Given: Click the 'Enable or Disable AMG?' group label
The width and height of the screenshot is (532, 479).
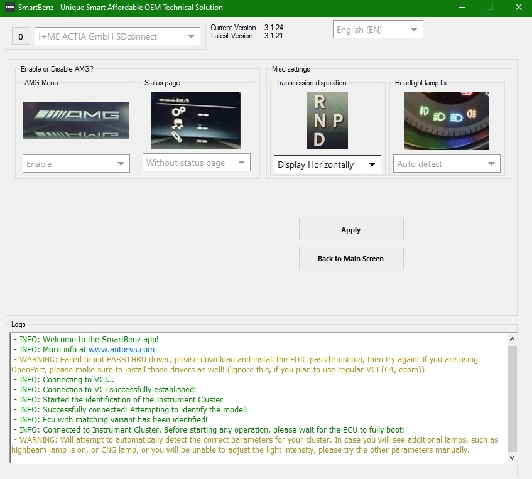Looking at the screenshot, I should 57,69.
